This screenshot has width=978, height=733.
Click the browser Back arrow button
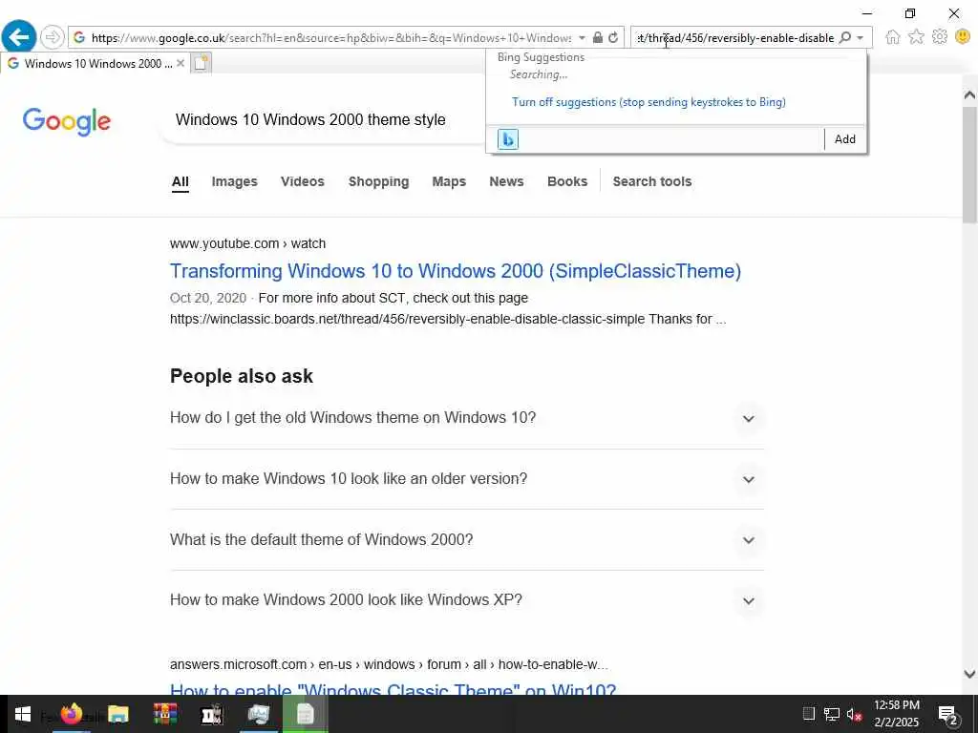pos(19,37)
